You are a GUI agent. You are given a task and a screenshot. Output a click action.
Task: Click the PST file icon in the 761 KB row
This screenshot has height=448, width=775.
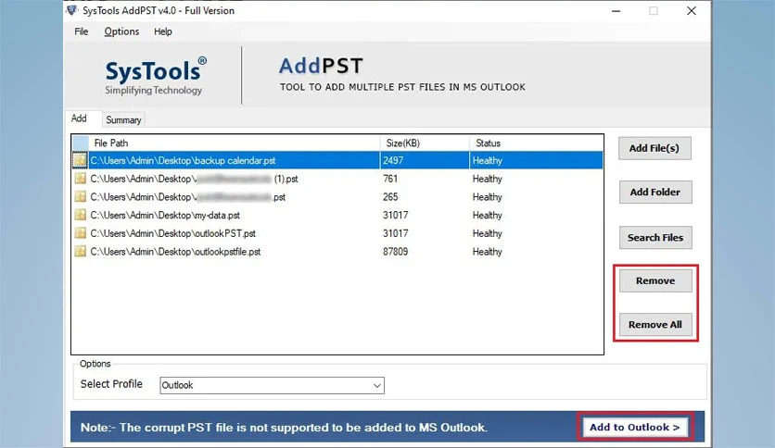click(x=80, y=179)
